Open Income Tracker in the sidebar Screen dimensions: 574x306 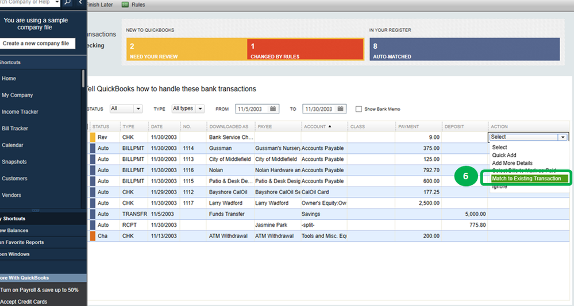point(20,111)
